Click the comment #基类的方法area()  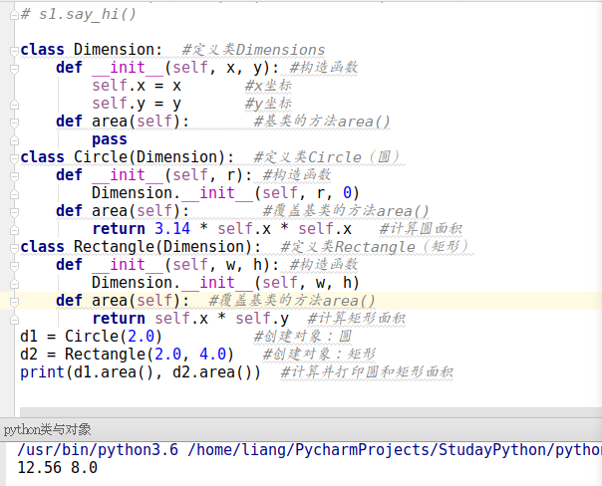click(x=322, y=121)
